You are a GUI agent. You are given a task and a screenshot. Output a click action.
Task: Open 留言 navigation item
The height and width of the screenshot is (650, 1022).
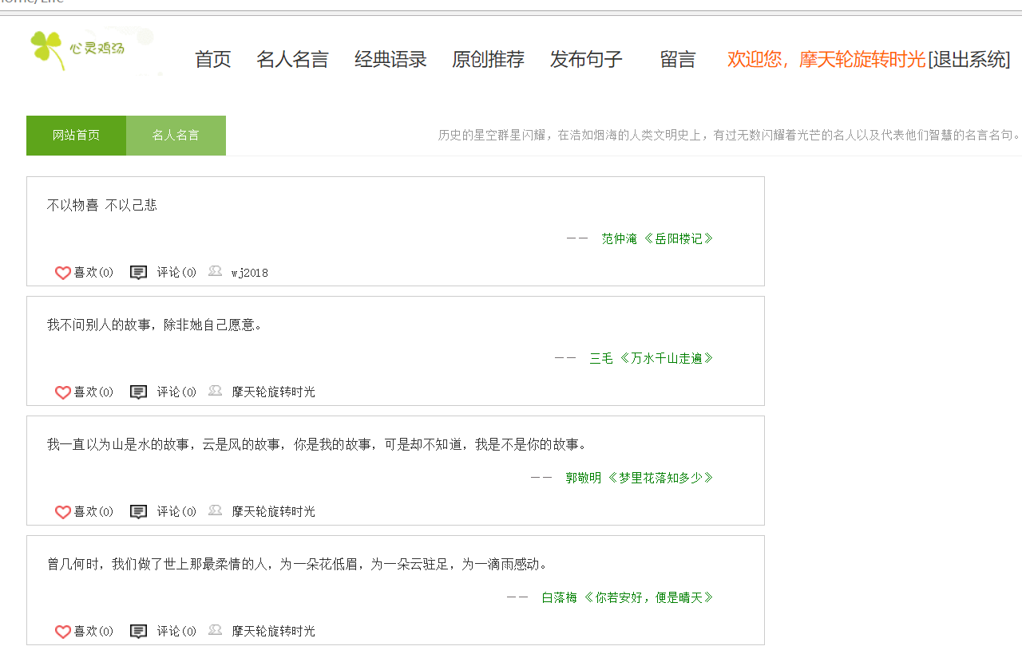pyautogui.click(x=678, y=59)
